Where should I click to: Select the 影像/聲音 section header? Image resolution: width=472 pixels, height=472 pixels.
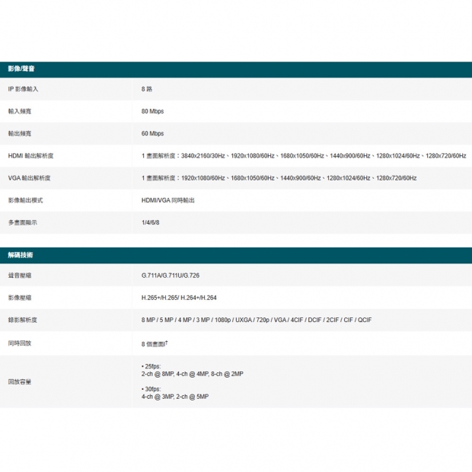click(x=236, y=69)
